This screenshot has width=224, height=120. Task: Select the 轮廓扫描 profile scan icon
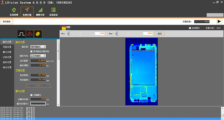[27, 11]
